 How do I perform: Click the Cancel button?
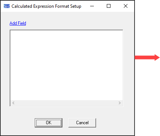click(x=82, y=123)
